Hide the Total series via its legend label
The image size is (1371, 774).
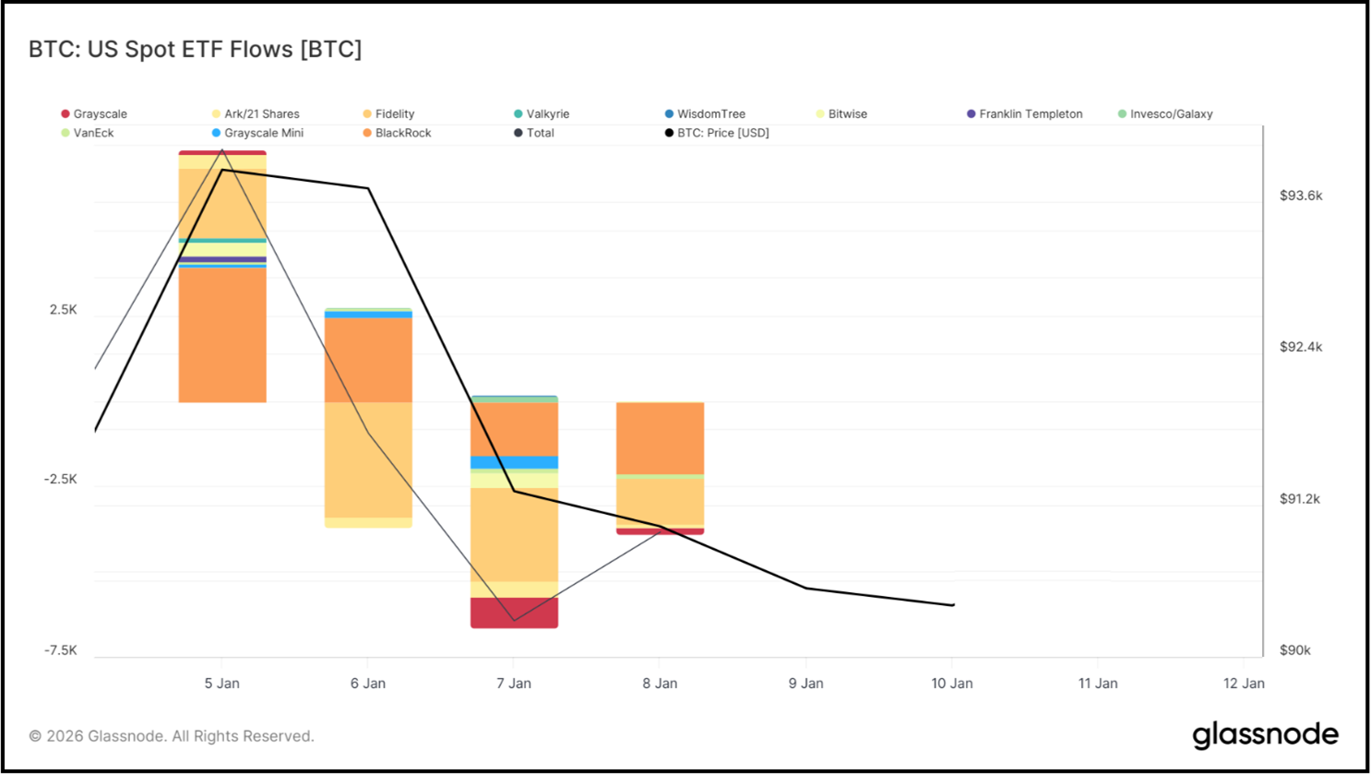(x=540, y=134)
